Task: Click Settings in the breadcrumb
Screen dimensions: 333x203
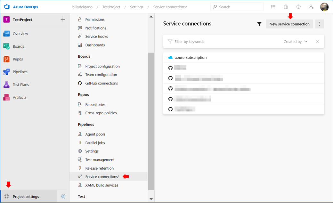Action: point(136,7)
